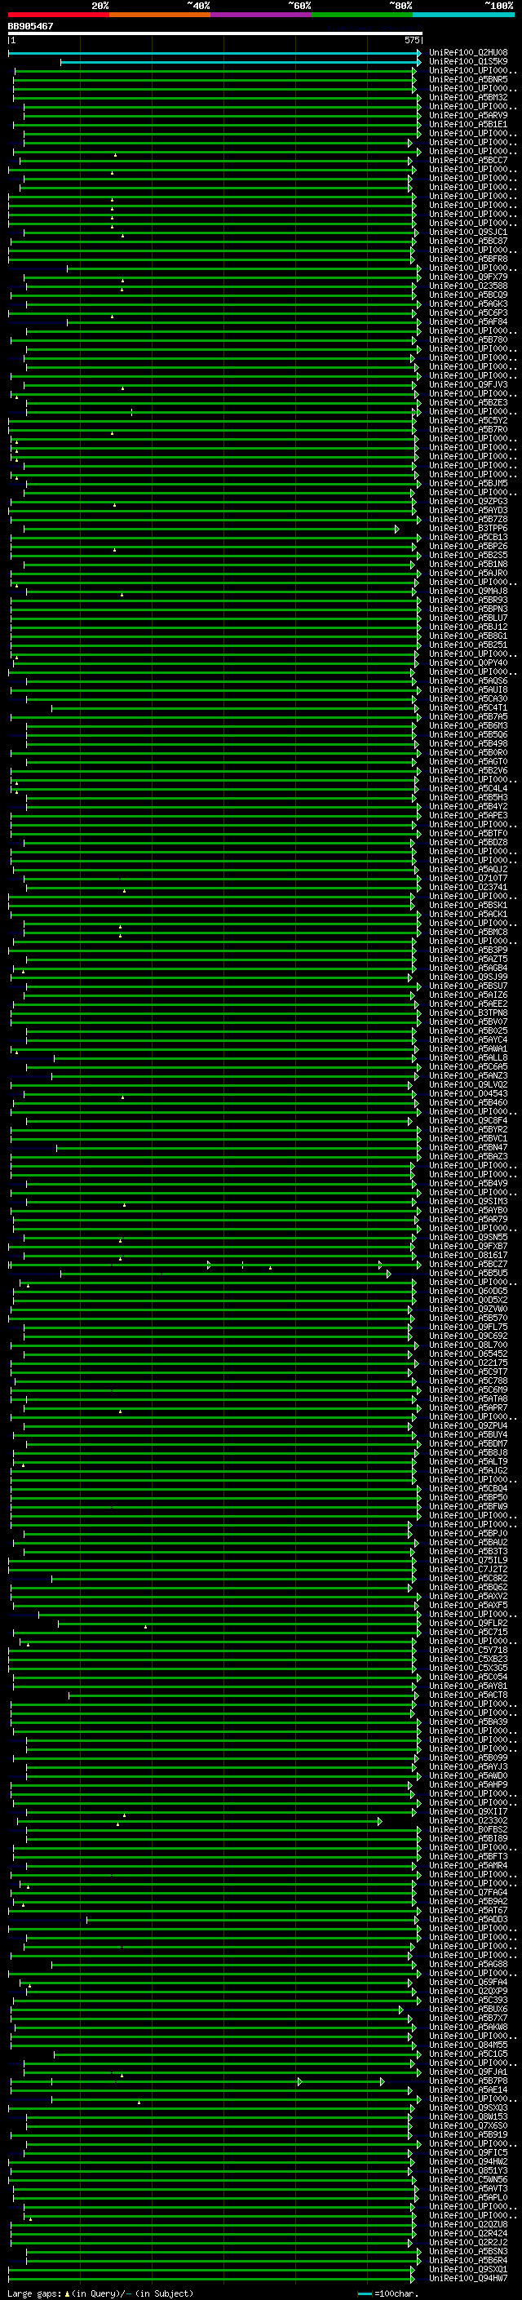522x2300 pixels.
Task: Click hit UniRef100_A5AWA1
Action: 468,1049
